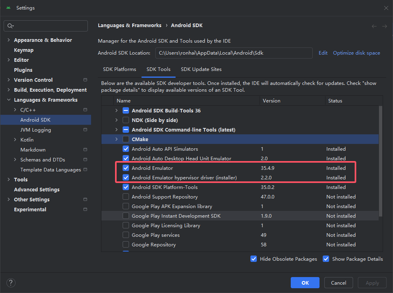Image resolution: width=393 pixels, height=293 pixels.
Task: Expand Android SDK Command-line Tools row
Action: (x=116, y=130)
